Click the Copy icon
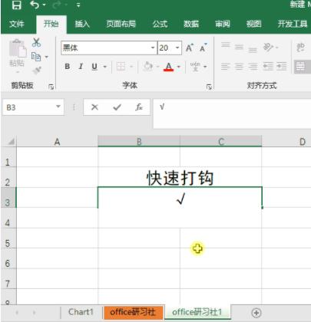This screenshot has width=311, height=322. click(36, 57)
